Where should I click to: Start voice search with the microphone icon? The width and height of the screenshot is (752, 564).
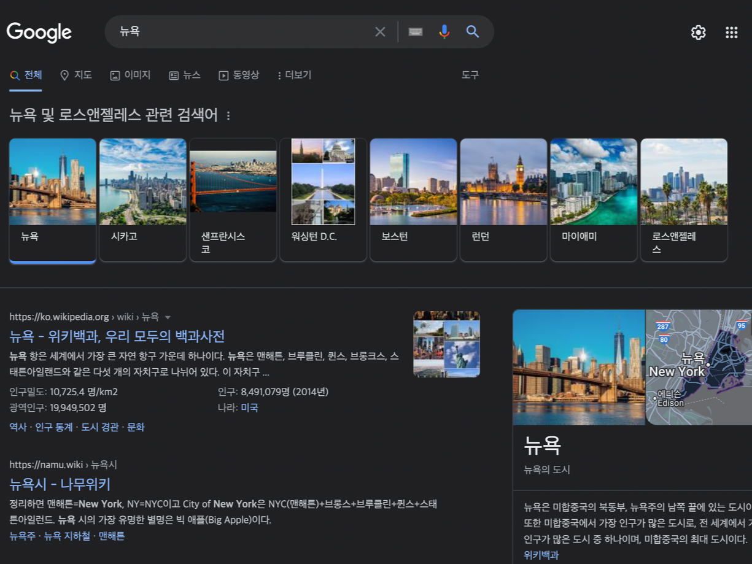coord(443,31)
